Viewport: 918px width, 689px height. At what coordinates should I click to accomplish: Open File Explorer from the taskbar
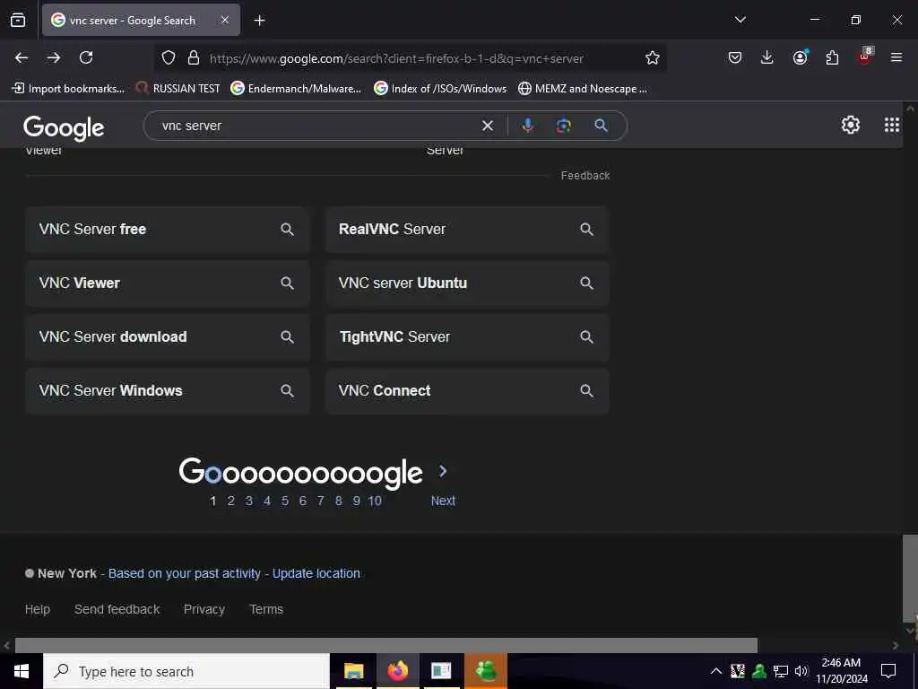coord(353,671)
